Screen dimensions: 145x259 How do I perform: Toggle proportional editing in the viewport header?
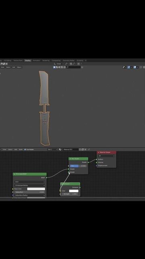79,64
